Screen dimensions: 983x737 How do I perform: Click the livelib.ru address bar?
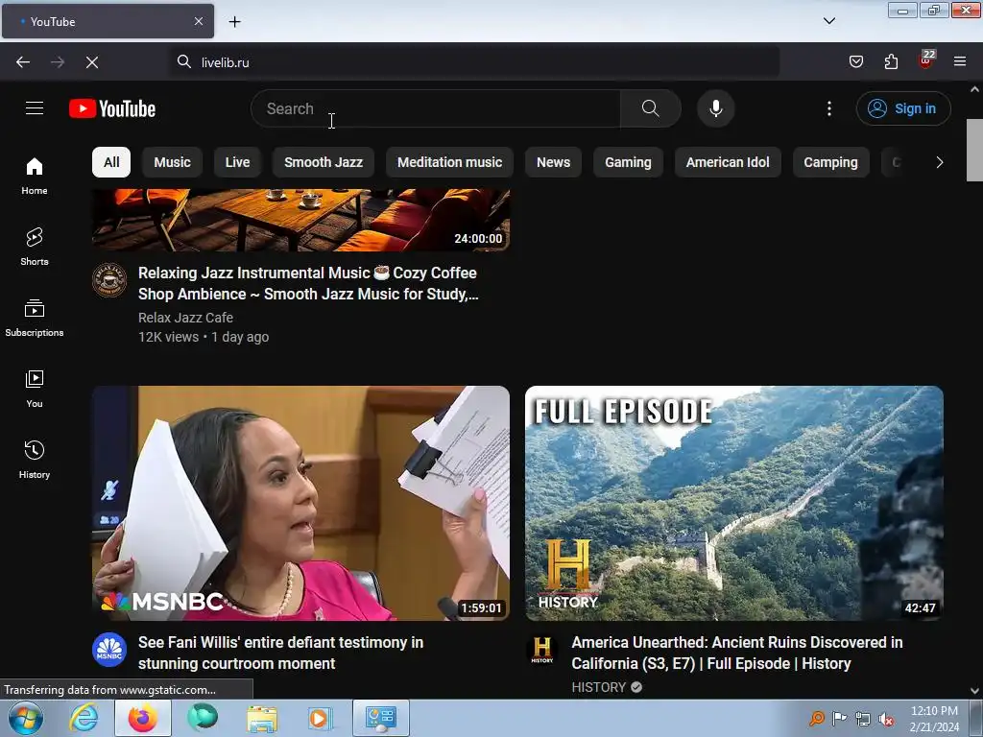tap(474, 62)
